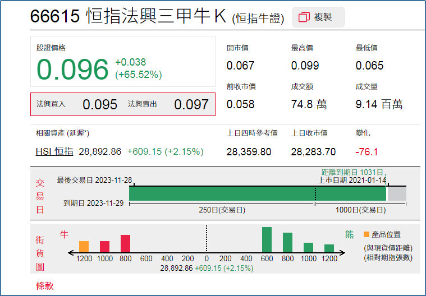
Task: Click the grey elapsed portion of timeline bar
Action: click(x=397, y=194)
